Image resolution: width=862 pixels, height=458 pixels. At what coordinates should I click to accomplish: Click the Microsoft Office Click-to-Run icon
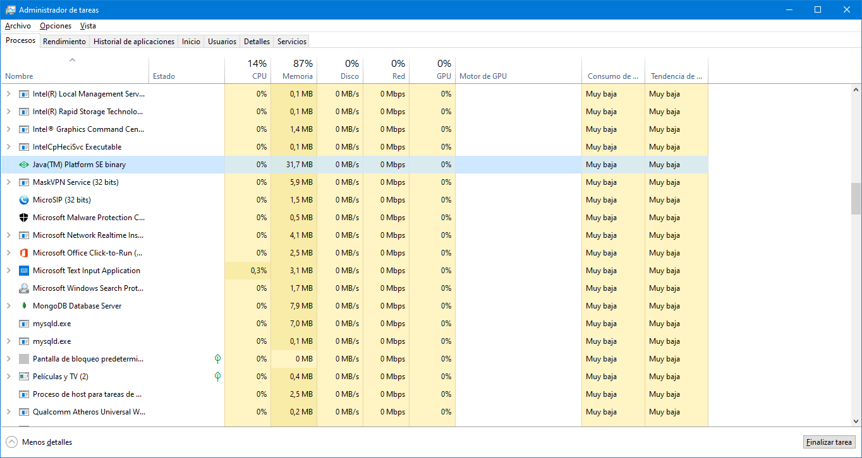(x=24, y=253)
